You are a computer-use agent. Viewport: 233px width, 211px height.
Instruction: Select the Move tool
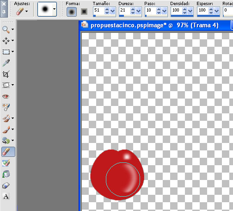[6, 41]
